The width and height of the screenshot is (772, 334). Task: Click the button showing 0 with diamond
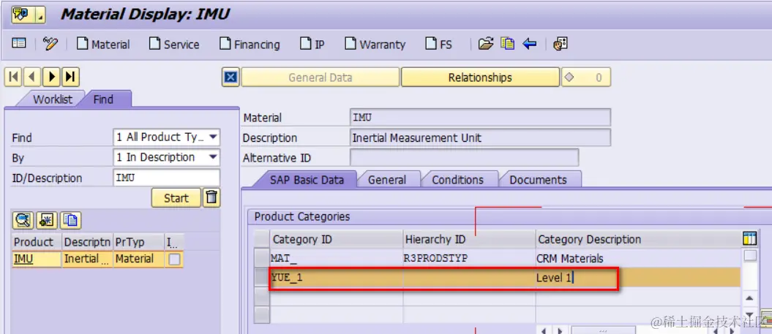(586, 77)
